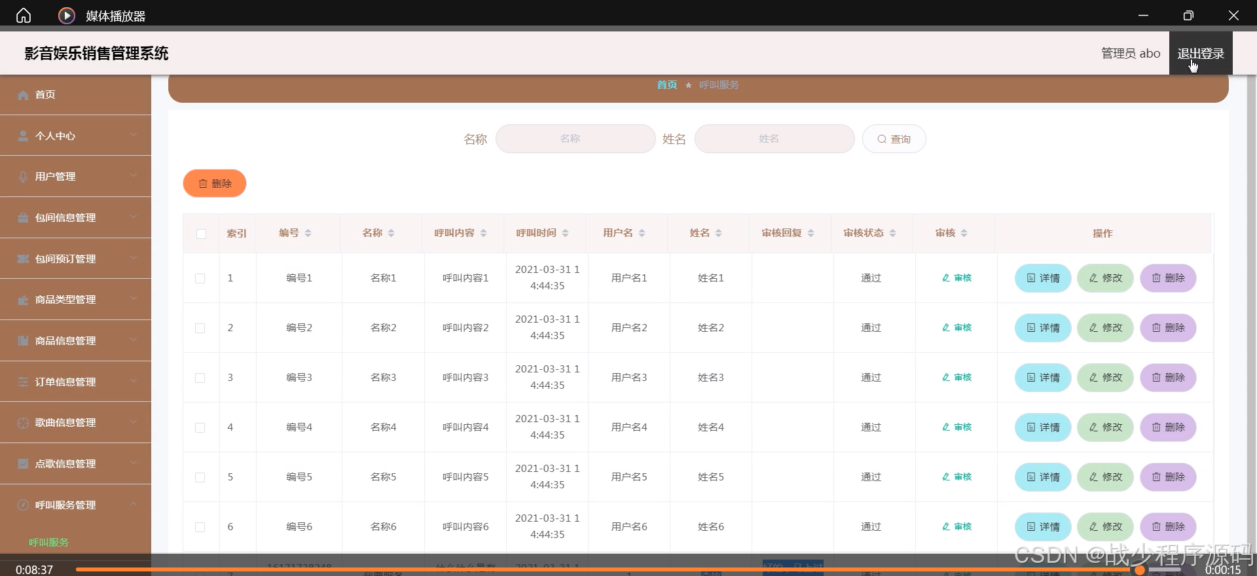
Task: Click the 查询 search button
Action: pos(894,139)
